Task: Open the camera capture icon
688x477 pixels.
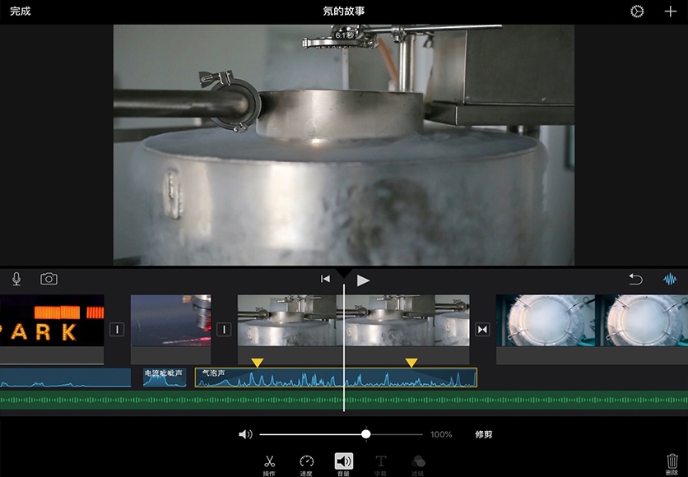Action: tap(49, 280)
